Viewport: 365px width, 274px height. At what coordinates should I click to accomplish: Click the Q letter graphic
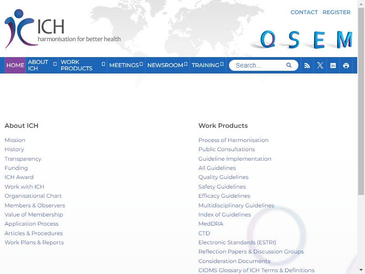tap(268, 39)
